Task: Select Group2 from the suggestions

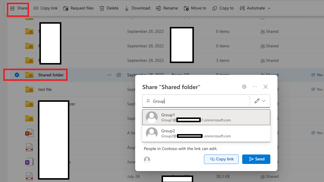Action: click(206, 133)
